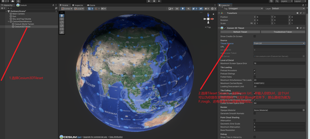This screenshot has height=139, width=310.
Task: Open the Center pivot dropdown
Action: 67,9
